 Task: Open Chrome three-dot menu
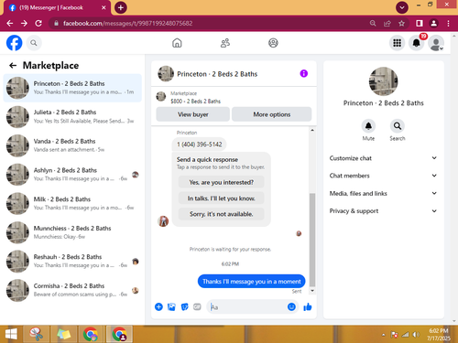(x=448, y=23)
